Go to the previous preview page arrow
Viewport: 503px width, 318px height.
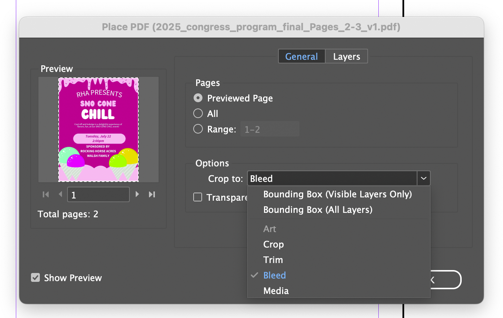[x=60, y=194]
